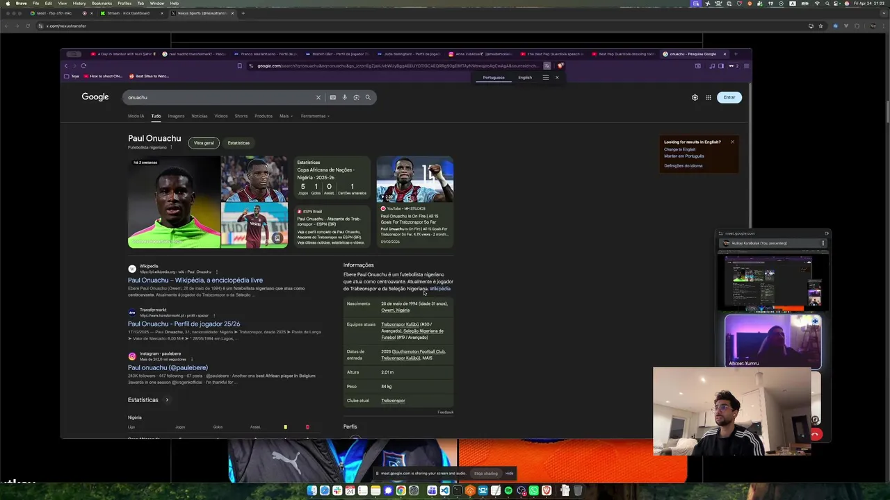Screen dimensions: 890x500
Task: Dismiss the 'Looking for results in English?' box
Action: pyautogui.click(x=732, y=142)
